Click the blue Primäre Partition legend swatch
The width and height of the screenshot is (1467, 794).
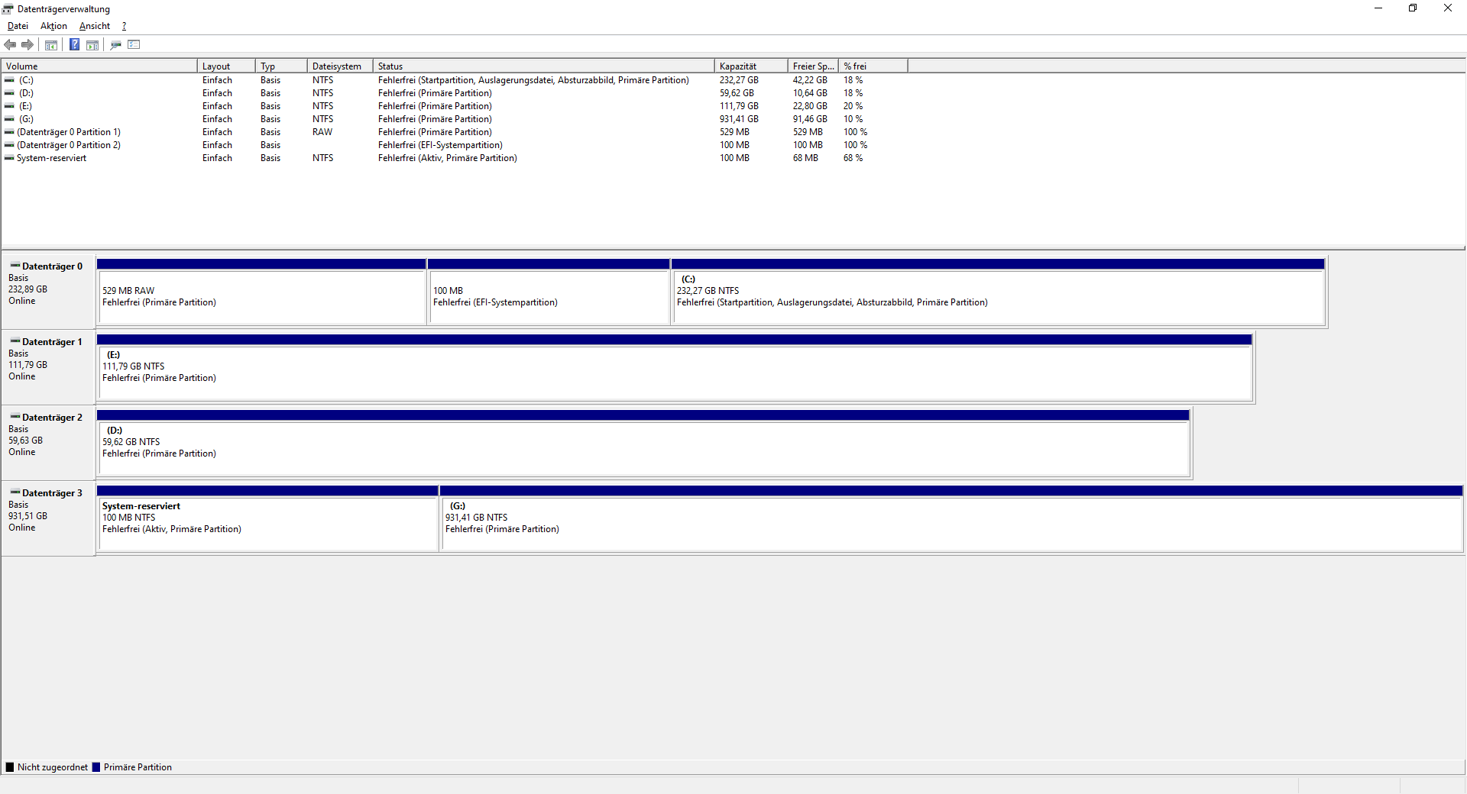96,767
